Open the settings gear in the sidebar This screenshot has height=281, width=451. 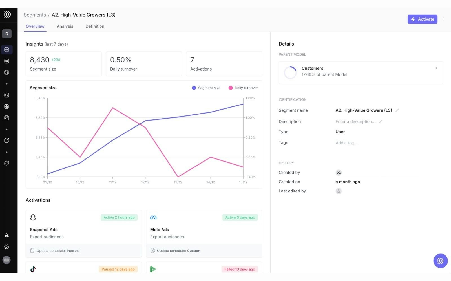click(x=6, y=247)
